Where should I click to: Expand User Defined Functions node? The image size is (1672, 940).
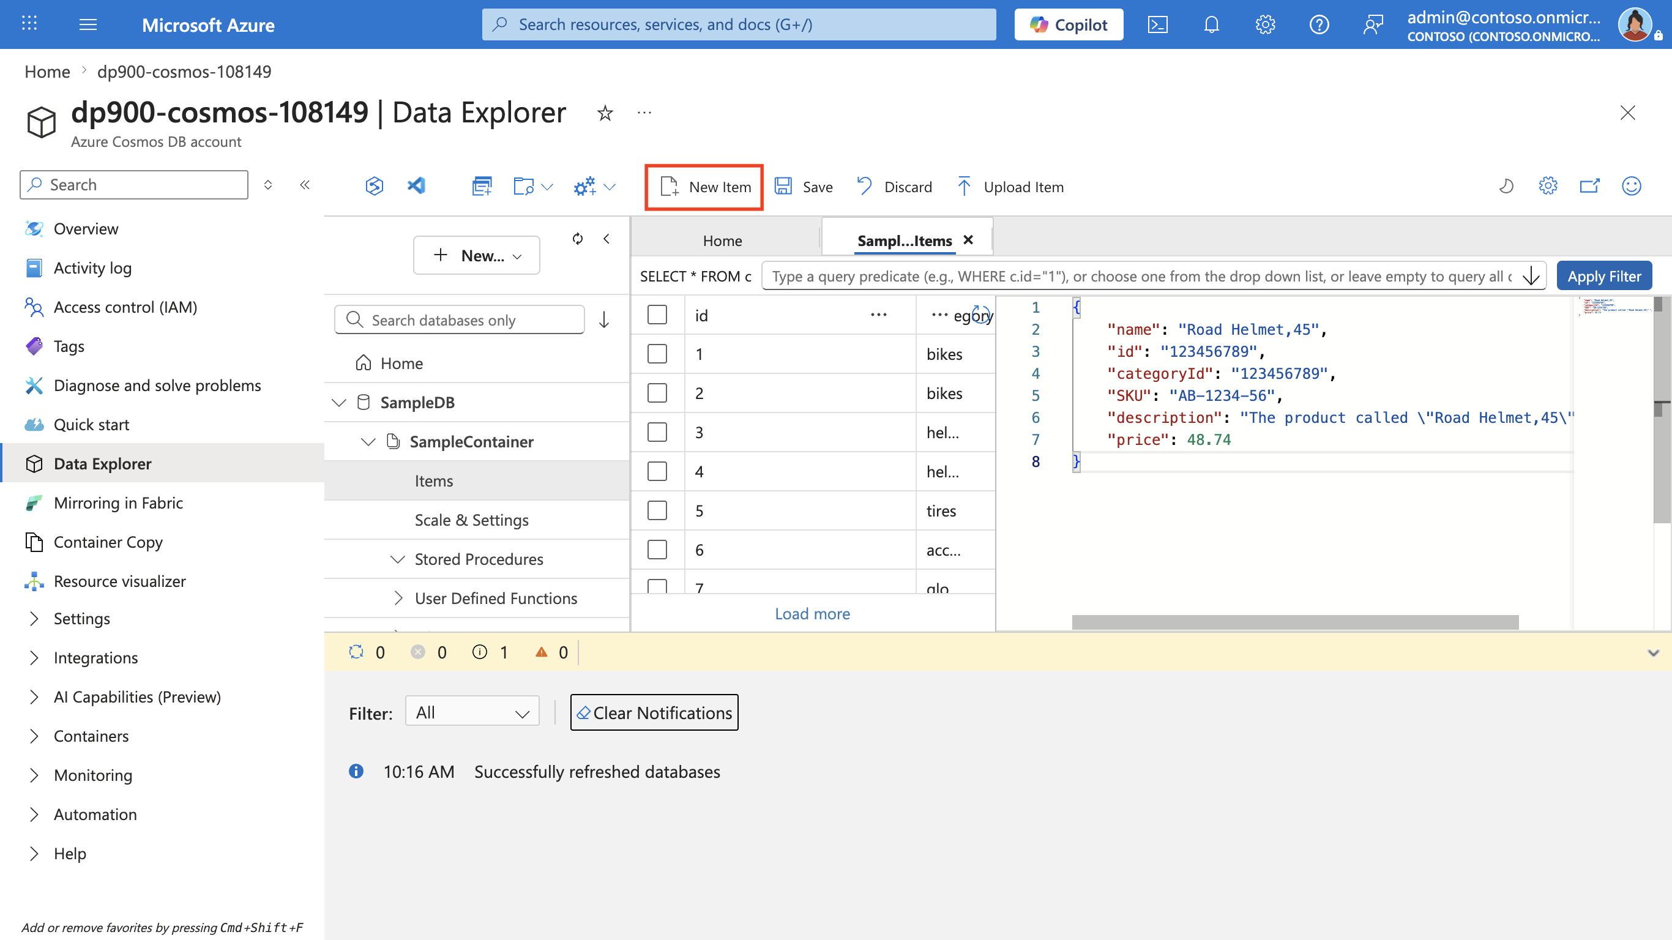click(x=398, y=598)
